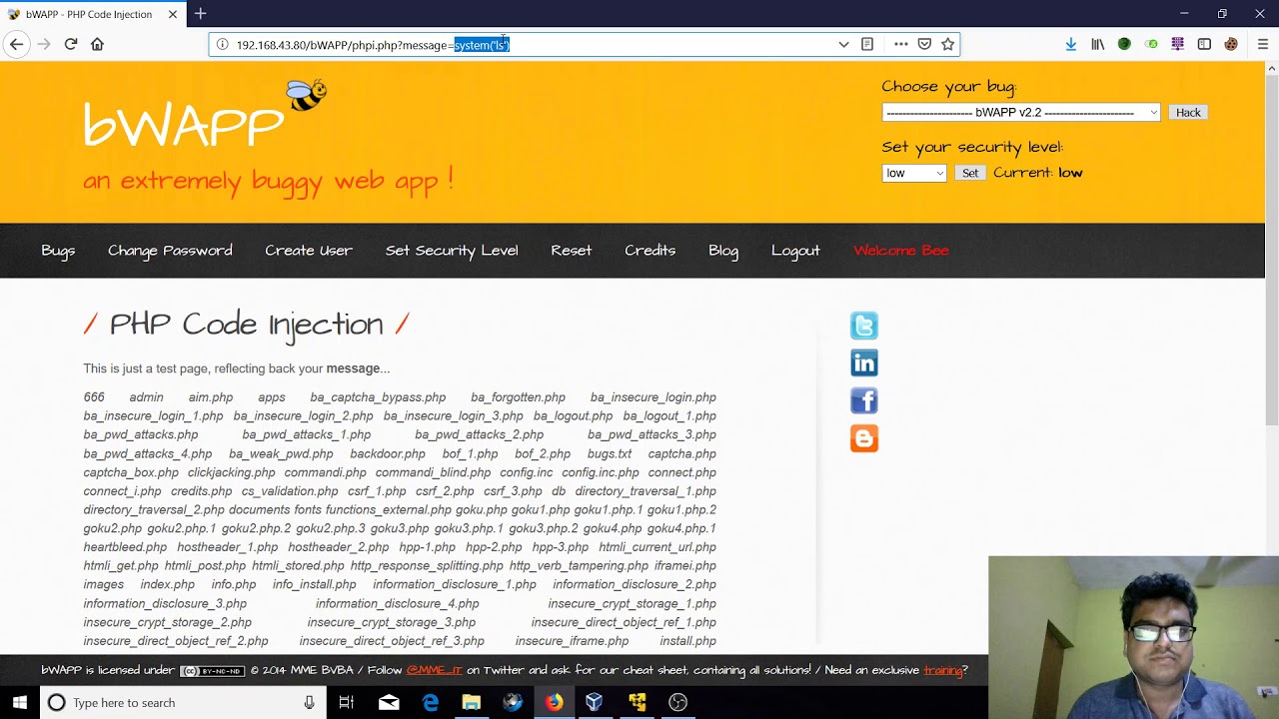Click the Creative Commons license badge
Viewport: 1279px width, 719px height.
tap(212, 671)
